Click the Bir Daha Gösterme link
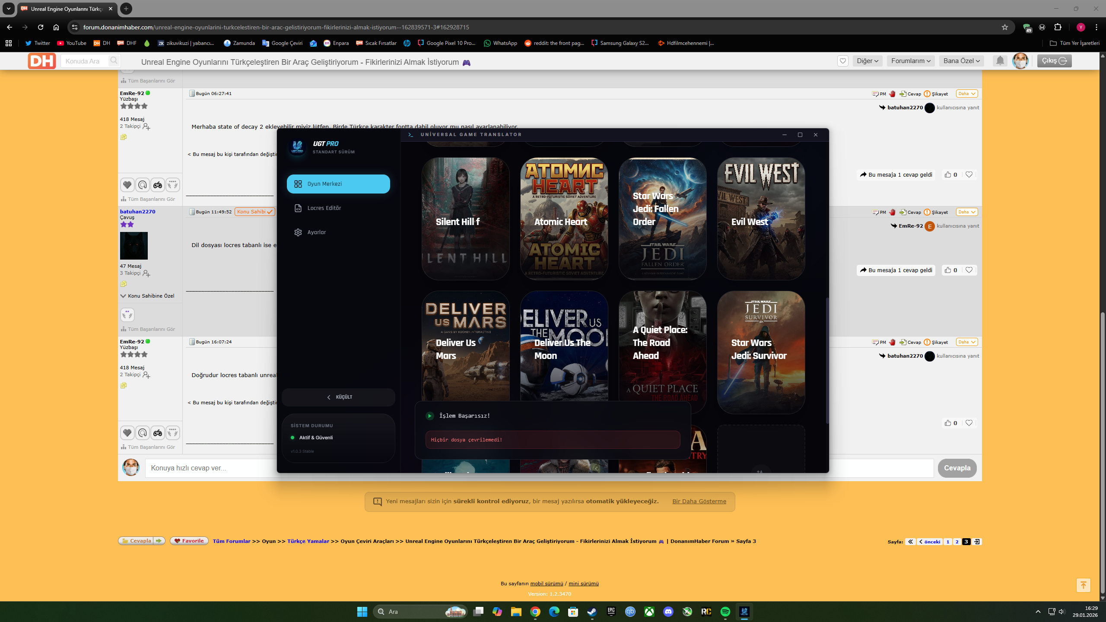1106x622 pixels. (x=699, y=501)
